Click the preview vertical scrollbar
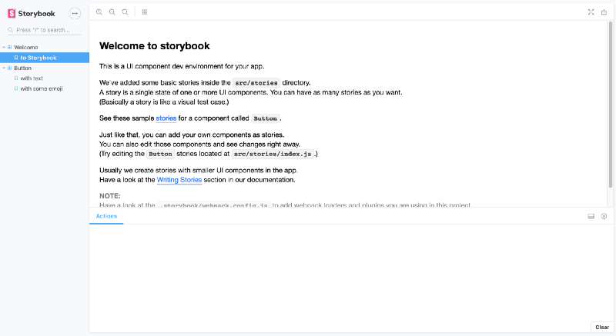The image size is (616, 336). [611, 105]
